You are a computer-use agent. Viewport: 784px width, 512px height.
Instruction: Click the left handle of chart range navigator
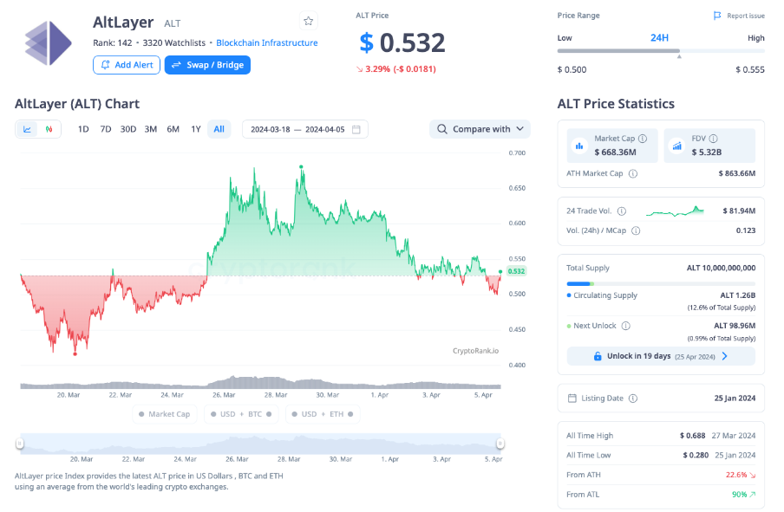[x=20, y=443]
